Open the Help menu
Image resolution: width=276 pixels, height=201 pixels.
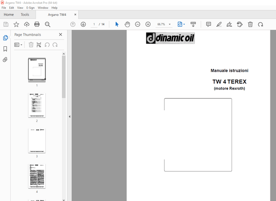54,8
